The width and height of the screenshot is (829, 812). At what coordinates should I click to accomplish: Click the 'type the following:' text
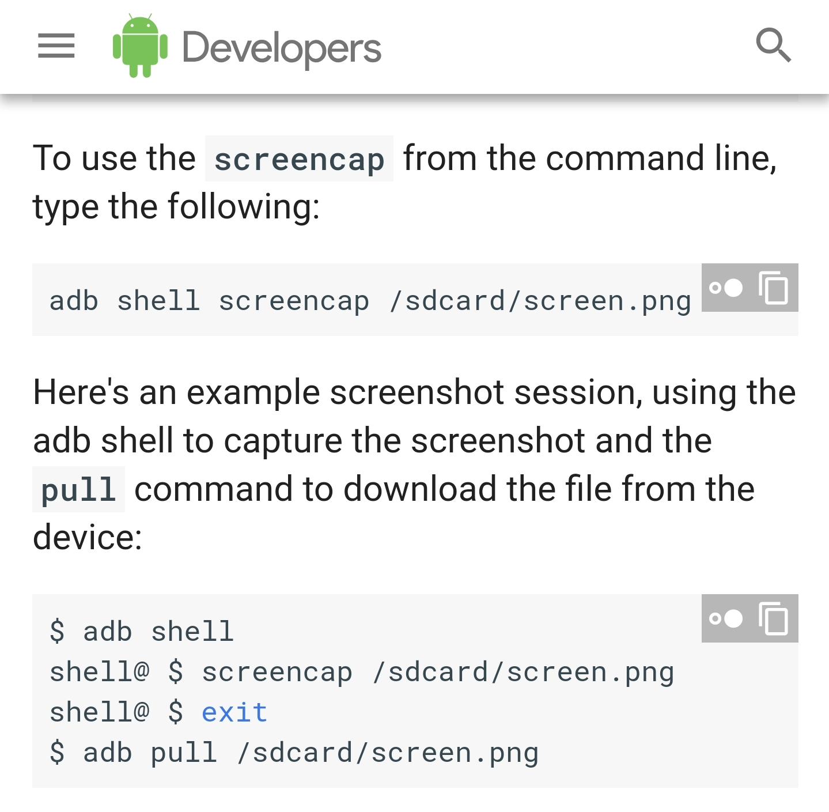[x=176, y=207]
